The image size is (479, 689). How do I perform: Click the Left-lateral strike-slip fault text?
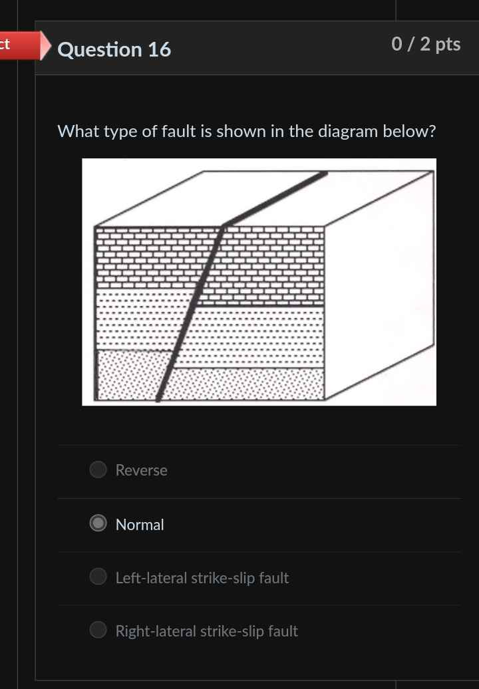point(202,578)
